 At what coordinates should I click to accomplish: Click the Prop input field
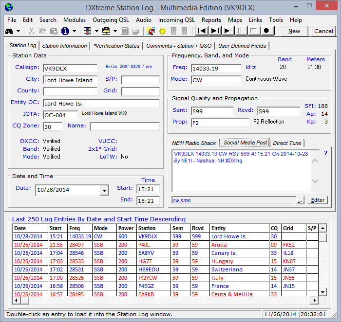pos(220,123)
